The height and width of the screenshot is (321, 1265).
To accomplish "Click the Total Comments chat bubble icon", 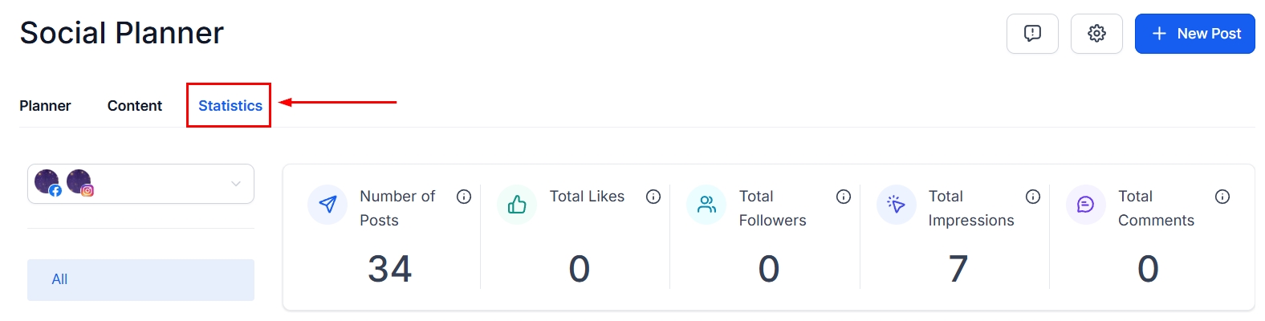I will tap(1085, 205).
